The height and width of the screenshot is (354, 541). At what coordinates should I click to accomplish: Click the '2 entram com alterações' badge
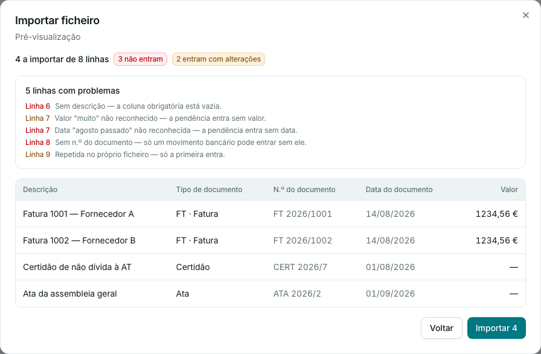pyautogui.click(x=219, y=59)
